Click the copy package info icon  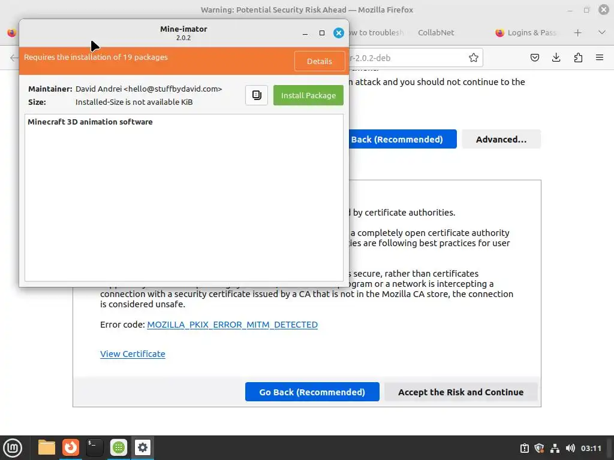[x=257, y=95]
